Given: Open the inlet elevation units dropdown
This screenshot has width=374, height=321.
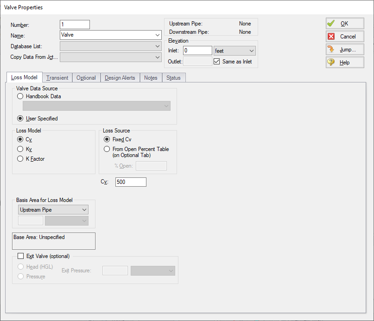Looking at the screenshot, I should [234, 50].
